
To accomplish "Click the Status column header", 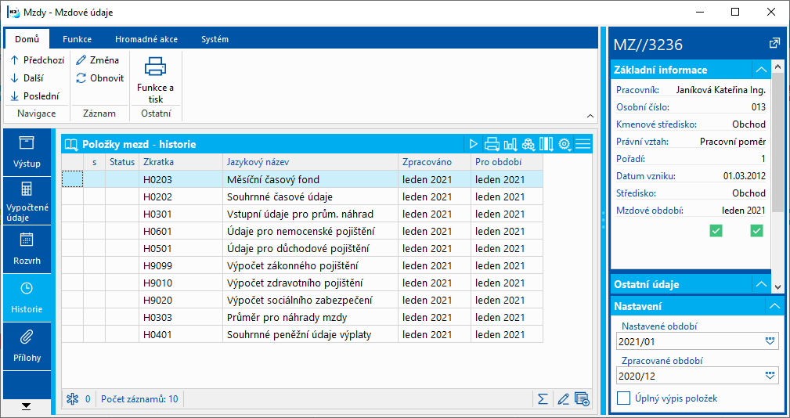I will click(x=122, y=162).
